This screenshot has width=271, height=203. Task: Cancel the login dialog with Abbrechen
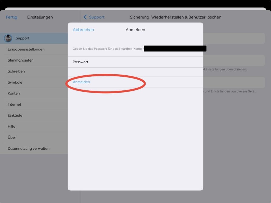click(83, 30)
